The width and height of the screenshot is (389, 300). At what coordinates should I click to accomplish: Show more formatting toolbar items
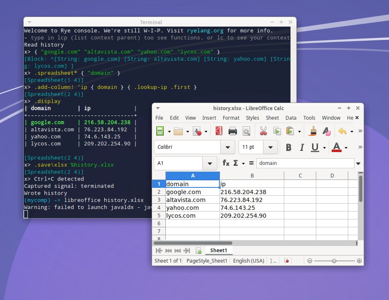point(360,147)
